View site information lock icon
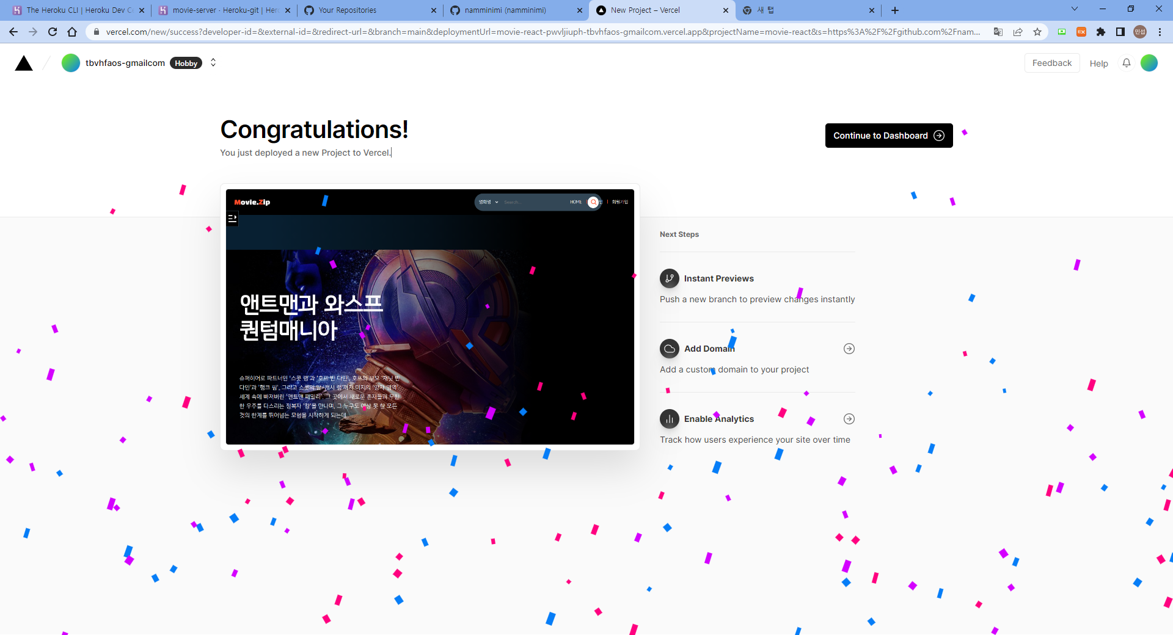The image size is (1173, 635). click(96, 32)
